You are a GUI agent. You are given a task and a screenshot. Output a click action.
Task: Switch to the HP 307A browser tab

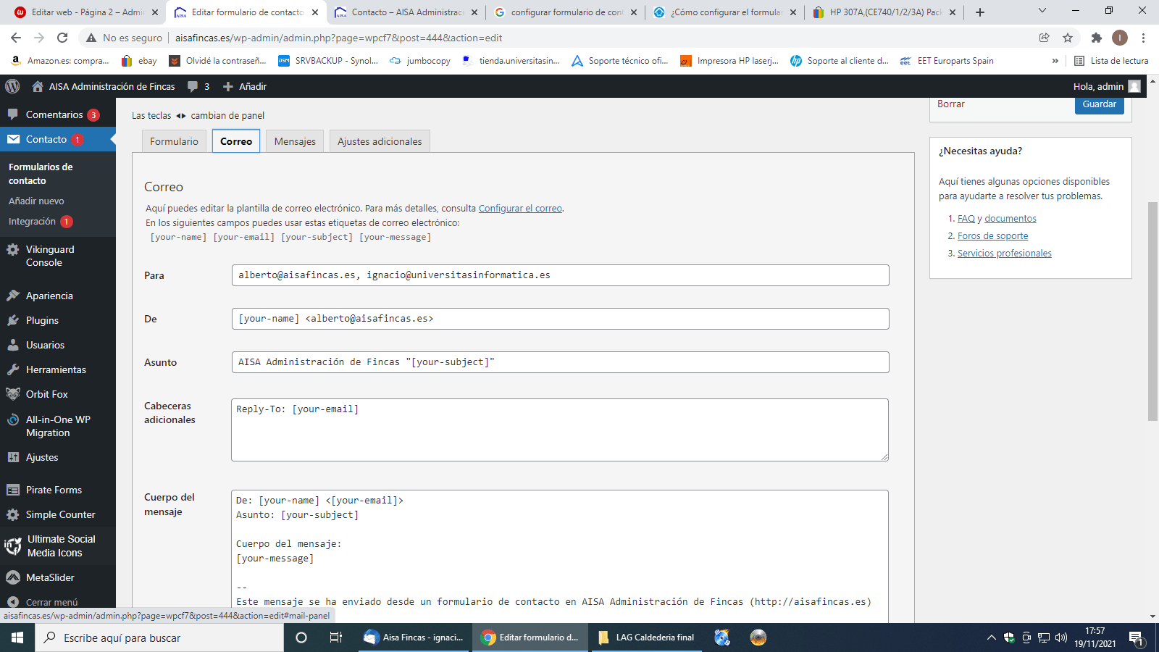coord(884,12)
